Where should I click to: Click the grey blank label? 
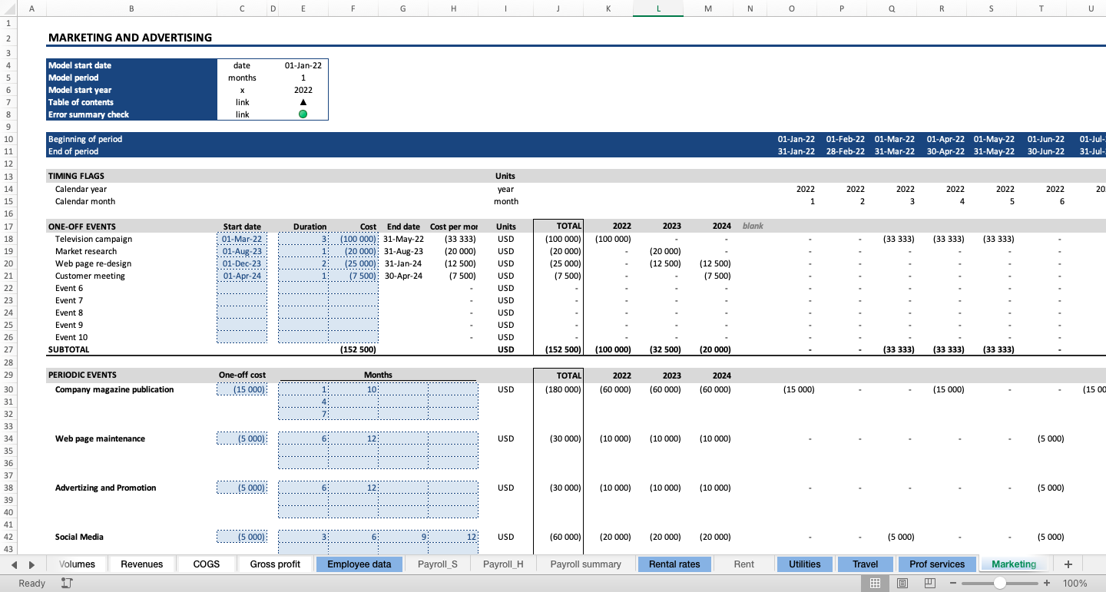pos(753,227)
